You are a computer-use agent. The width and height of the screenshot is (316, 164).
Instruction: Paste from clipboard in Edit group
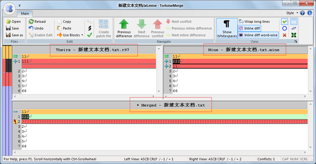click(64, 28)
